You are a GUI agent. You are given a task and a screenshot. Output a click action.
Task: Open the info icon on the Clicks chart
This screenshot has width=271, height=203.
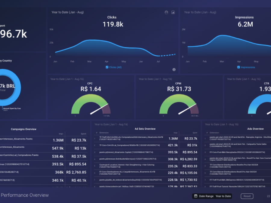[x=174, y=69]
